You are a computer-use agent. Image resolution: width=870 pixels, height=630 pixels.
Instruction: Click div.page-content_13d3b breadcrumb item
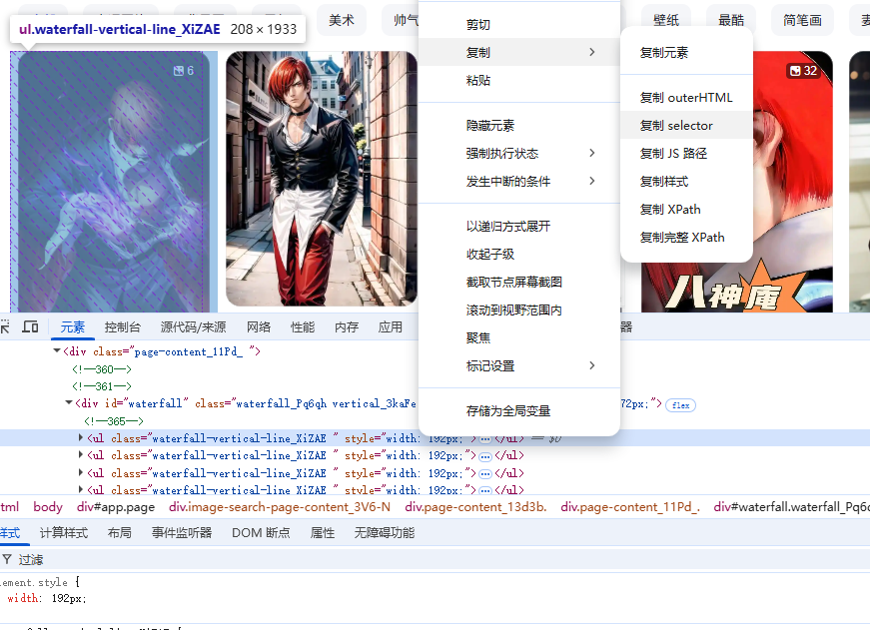tap(475, 507)
